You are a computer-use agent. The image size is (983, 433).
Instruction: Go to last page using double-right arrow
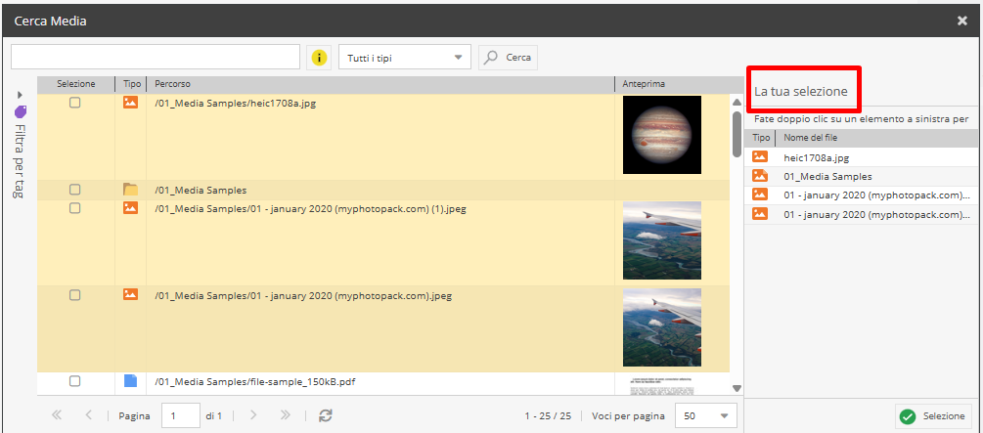point(285,415)
